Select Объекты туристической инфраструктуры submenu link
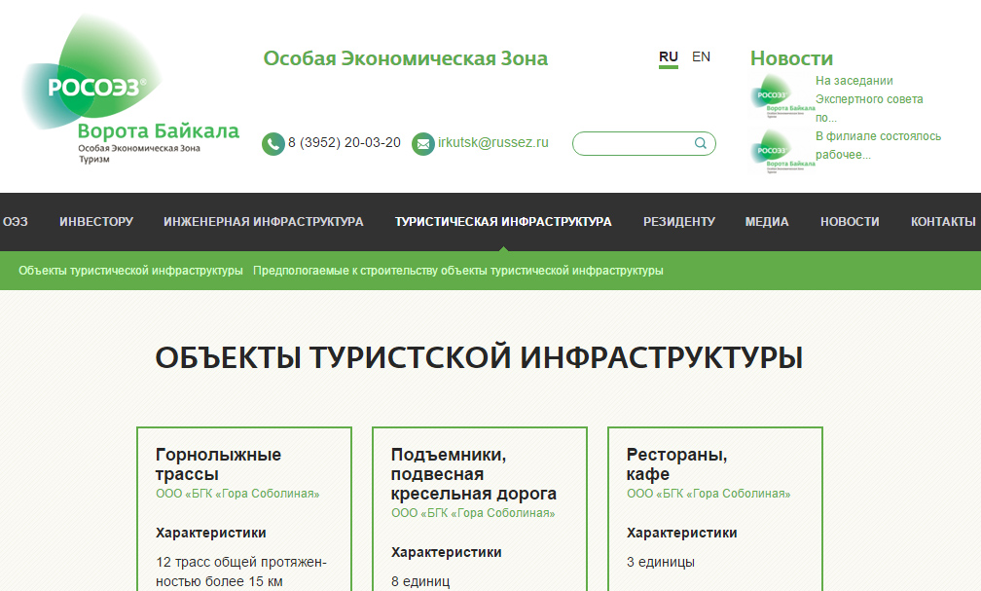 coord(130,271)
